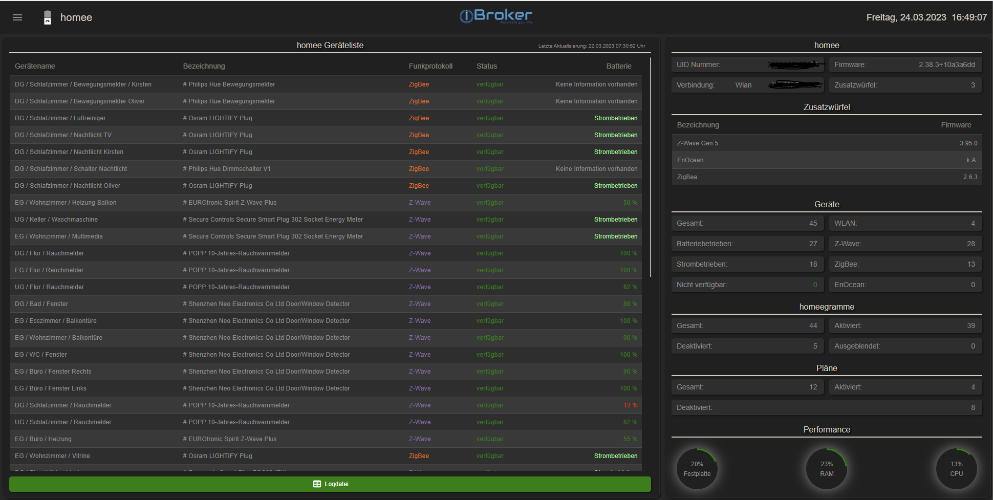Image resolution: width=993 pixels, height=500 pixels.
Task: Click the WLAN device count field
Action: 905,223
